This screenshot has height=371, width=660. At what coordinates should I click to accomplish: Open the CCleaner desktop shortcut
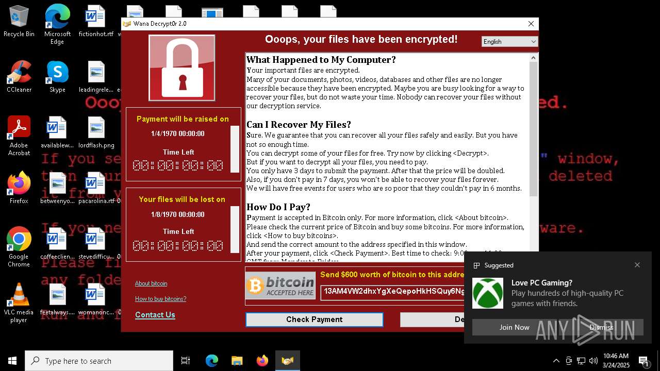19,77
